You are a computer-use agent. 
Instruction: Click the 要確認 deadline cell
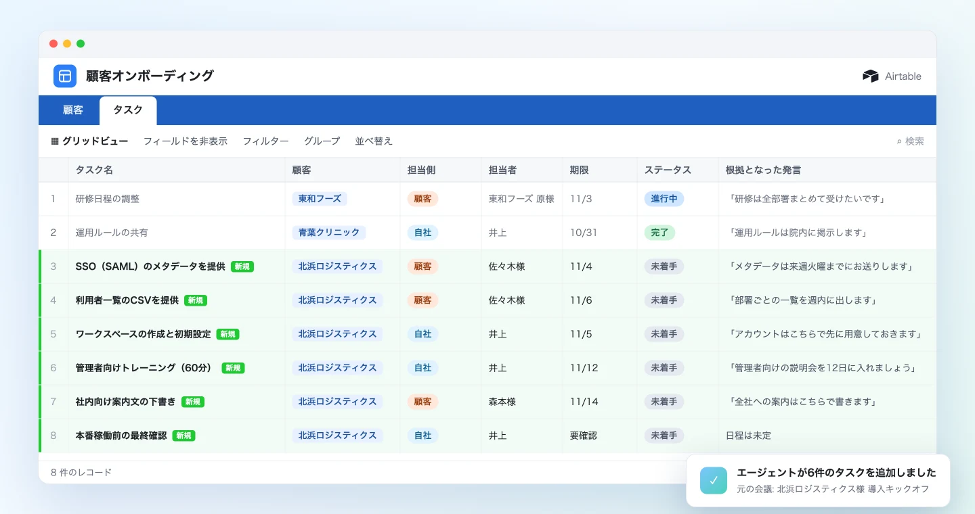click(x=600, y=436)
